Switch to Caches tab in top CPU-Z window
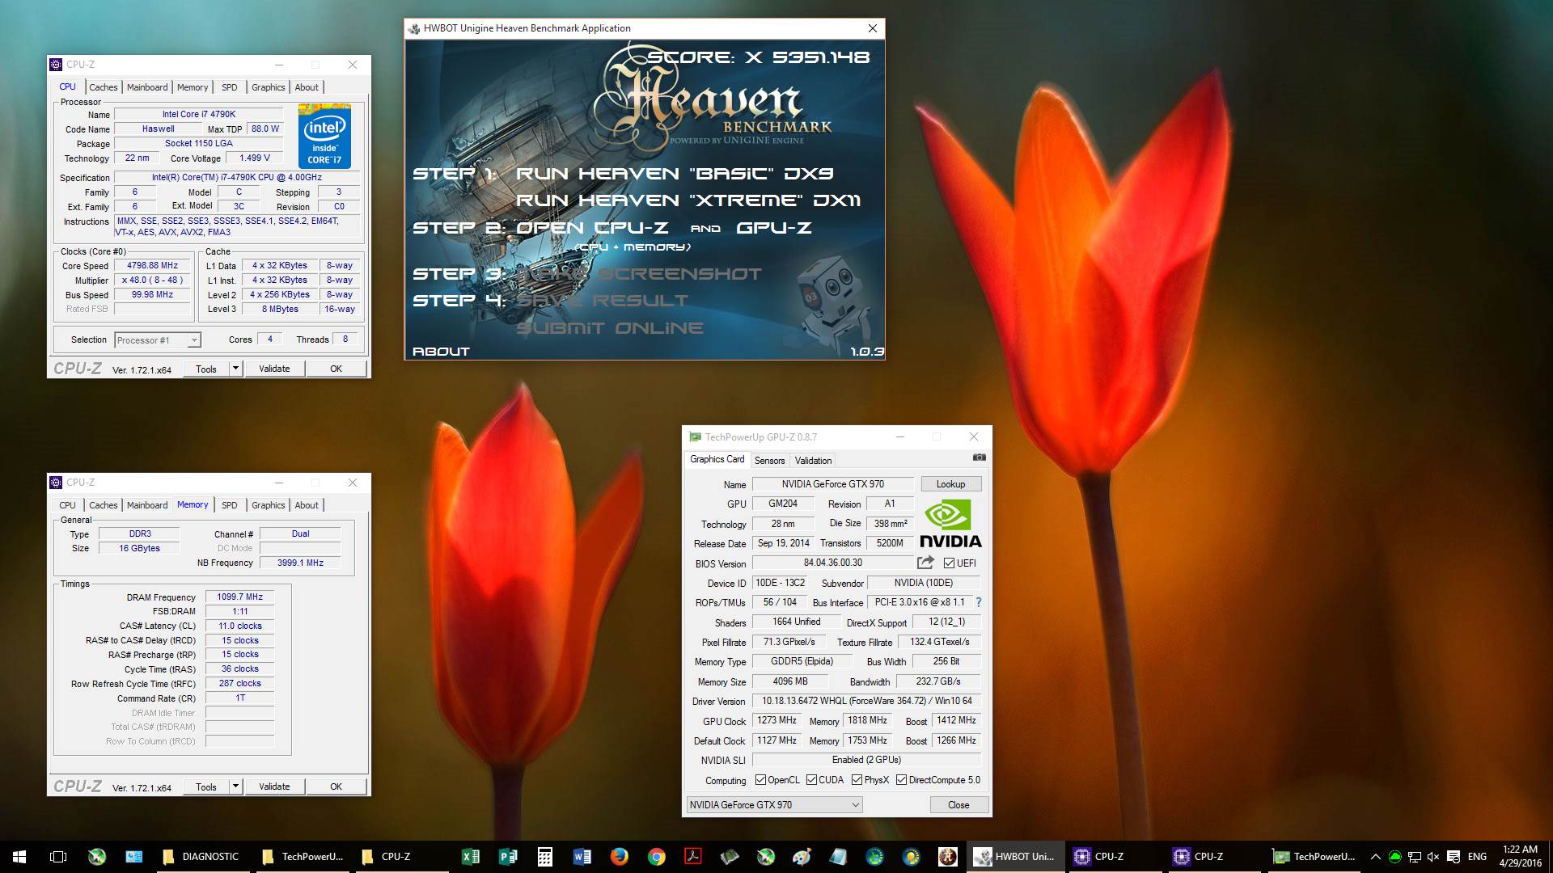Screen dimensions: 1553x873 [103, 87]
